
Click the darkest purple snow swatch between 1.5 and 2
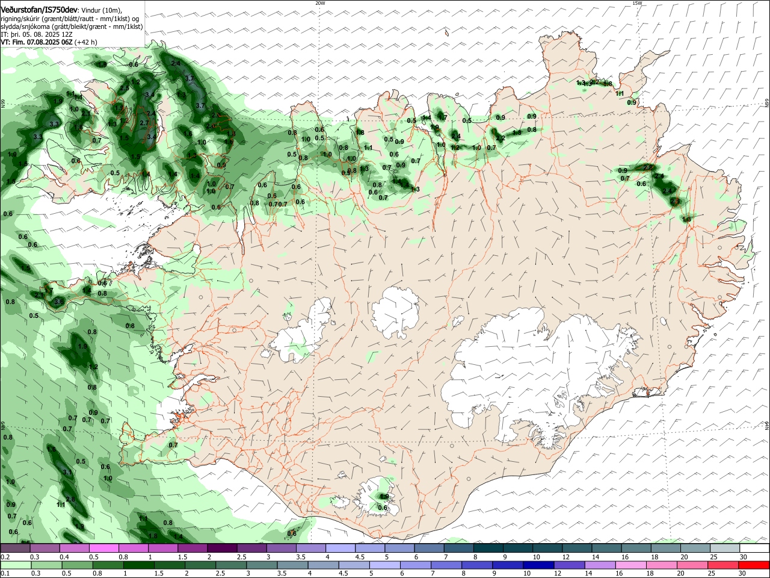click(222, 548)
